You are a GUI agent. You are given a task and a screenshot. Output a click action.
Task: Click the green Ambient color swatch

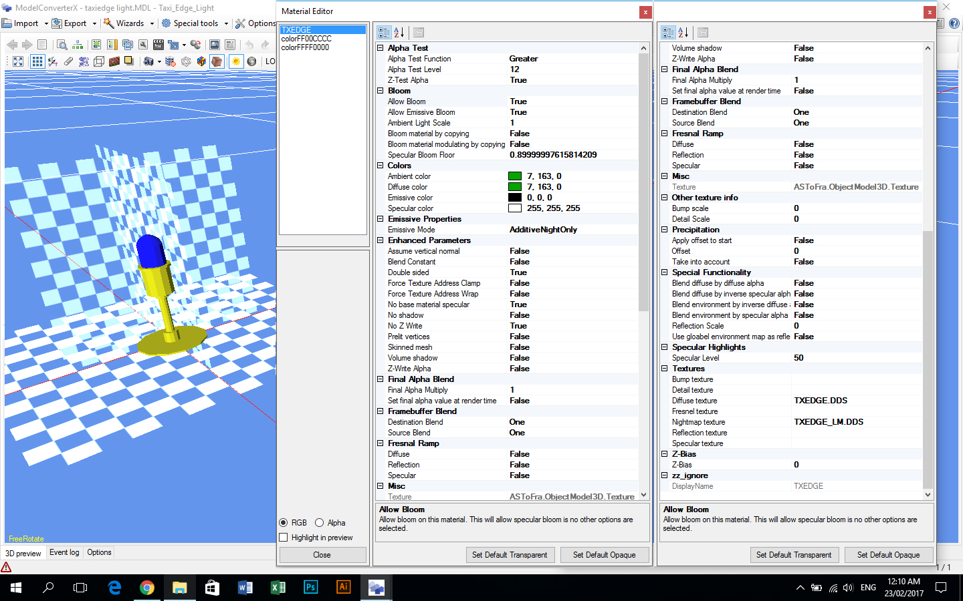[515, 176]
